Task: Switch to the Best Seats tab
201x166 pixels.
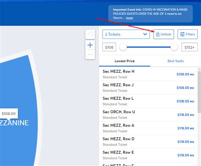Action: (x=176, y=61)
